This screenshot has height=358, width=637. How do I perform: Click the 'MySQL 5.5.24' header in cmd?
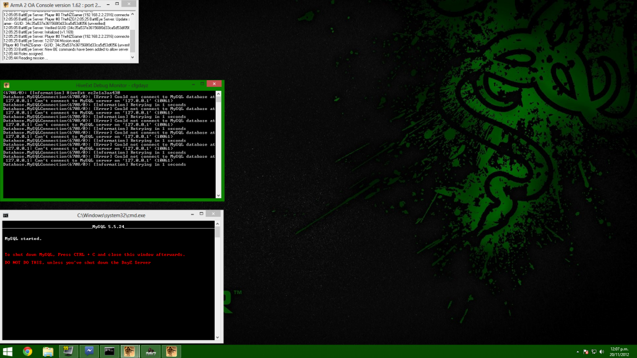pyautogui.click(x=108, y=226)
